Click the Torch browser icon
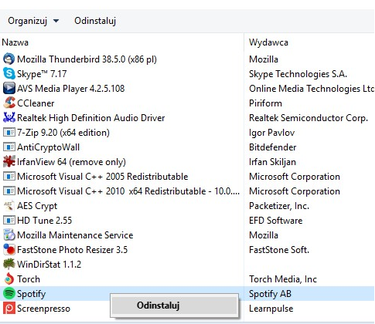The width and height of the screenshot is (375, 324). [9, 279]
